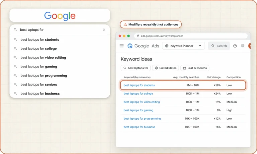Sort by YoY change column
Screen dimensions: 257x154
214,77
